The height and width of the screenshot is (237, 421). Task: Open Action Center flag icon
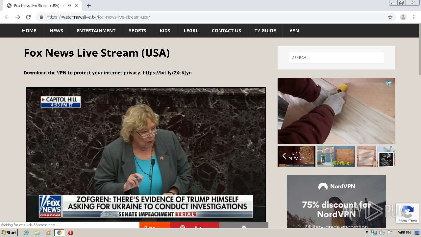pyautogui.click(x=389, y=233)
